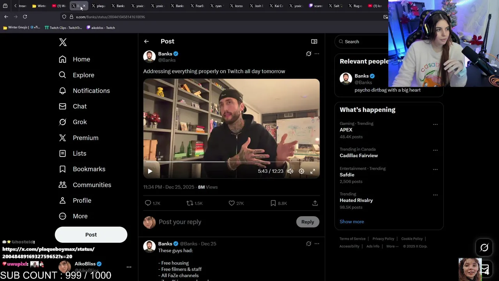
Task: Repost using the 1.5K repost icon
Action: coord(195,203)
